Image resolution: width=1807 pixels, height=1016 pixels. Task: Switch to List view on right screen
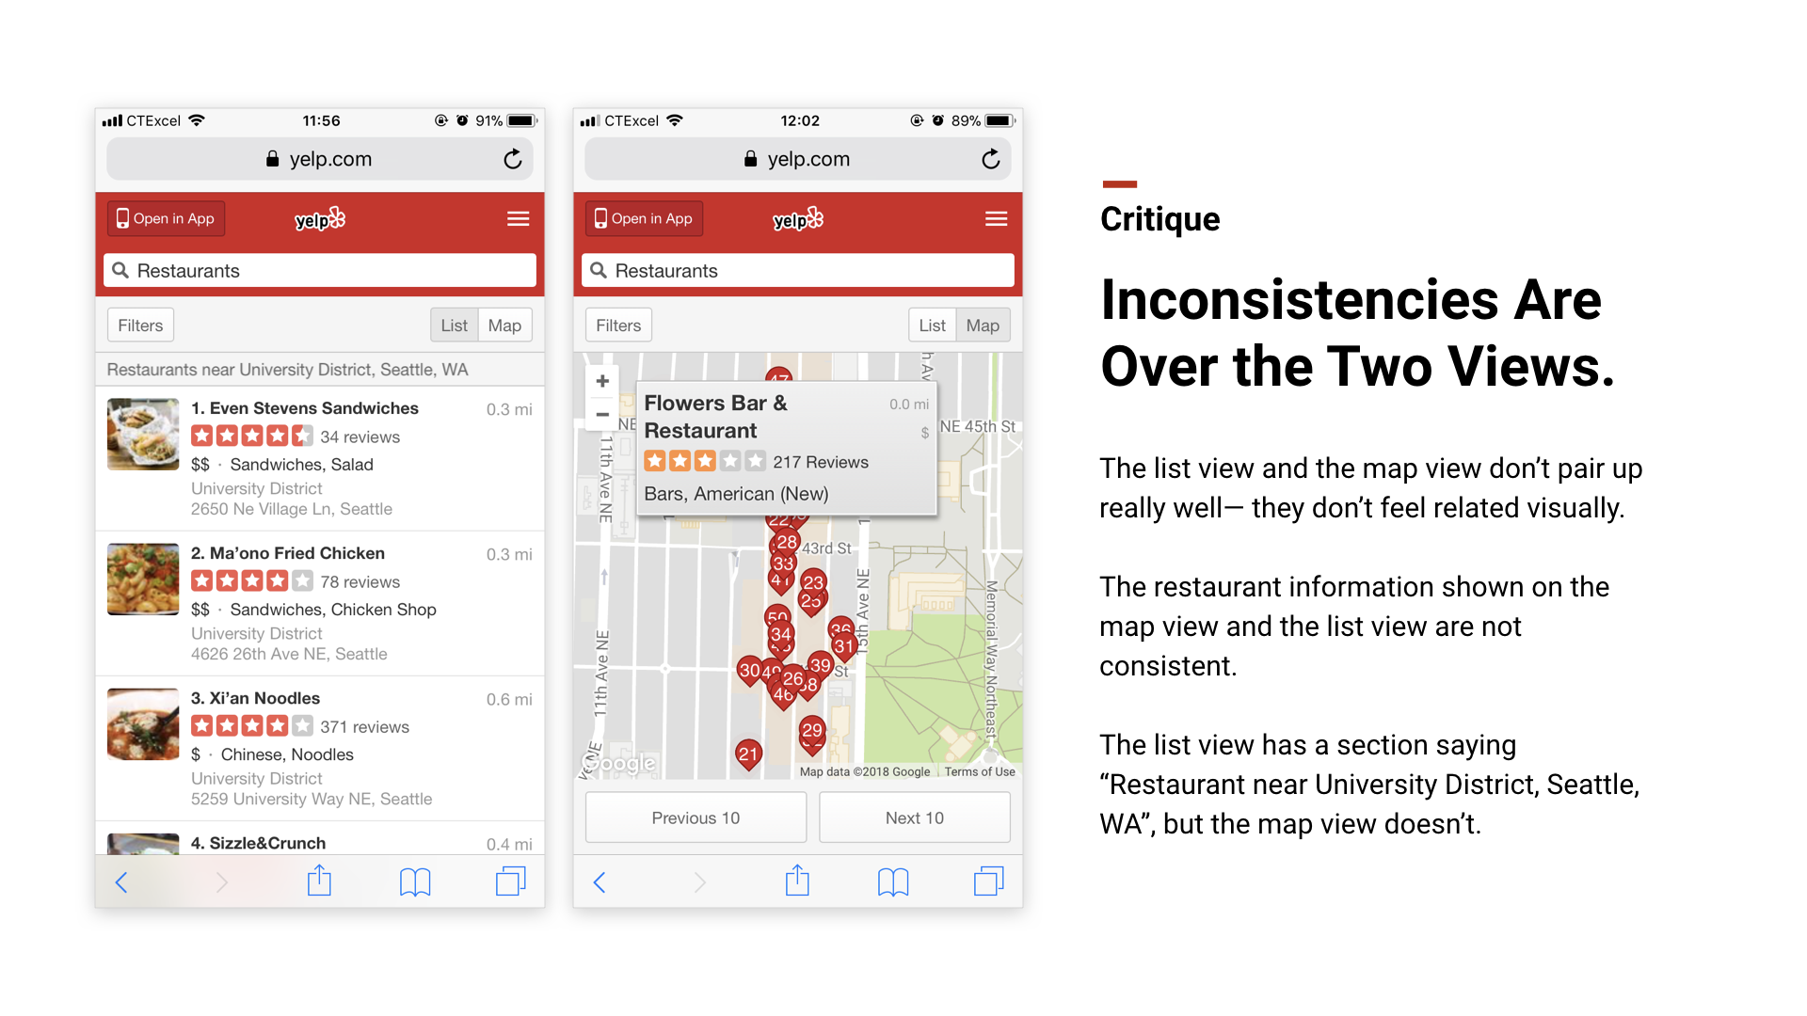point(932,325)
